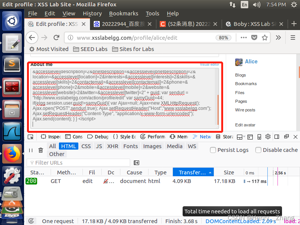Open the Style Editor devtools tab

point(124,137)
